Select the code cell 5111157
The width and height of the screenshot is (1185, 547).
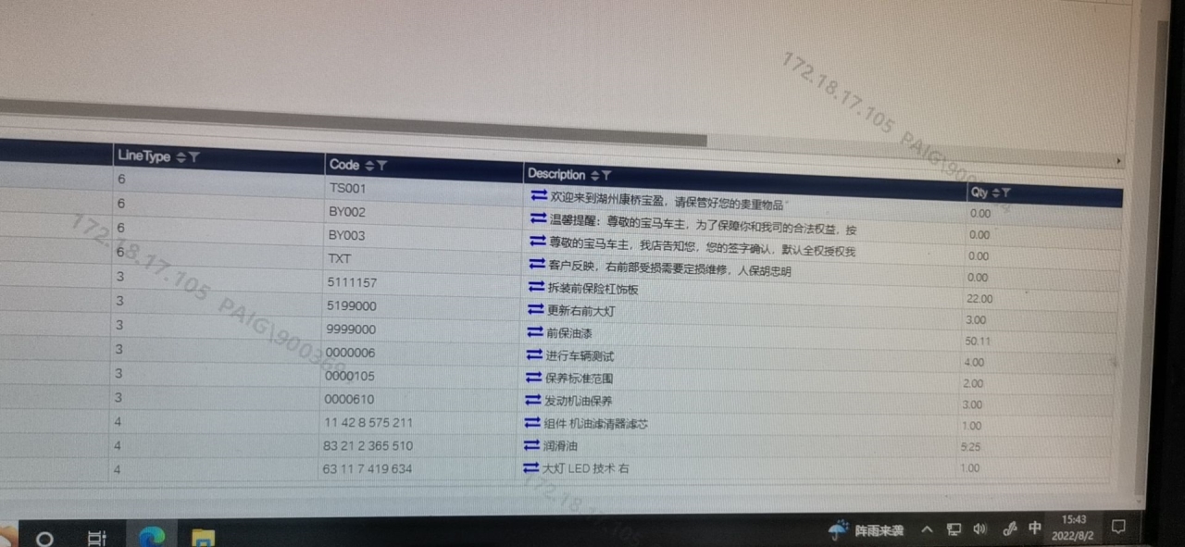click(352, 282)
